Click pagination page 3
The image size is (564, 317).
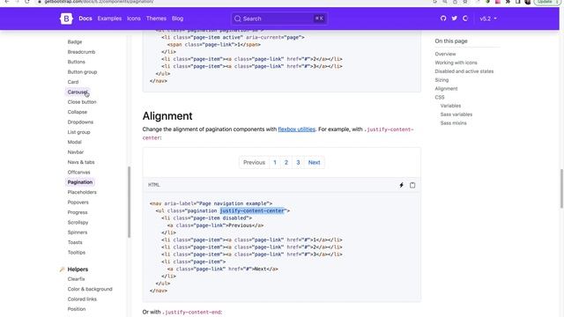298,162
